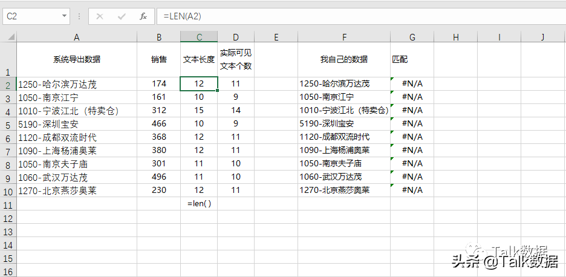Click sales value 496
566x277 pixels.
[x=159, y=177]
